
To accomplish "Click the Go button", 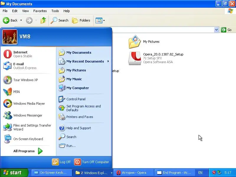I will [226, 30].
